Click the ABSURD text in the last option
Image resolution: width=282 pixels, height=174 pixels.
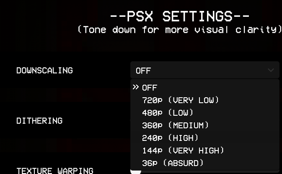[x=183, y=163]
